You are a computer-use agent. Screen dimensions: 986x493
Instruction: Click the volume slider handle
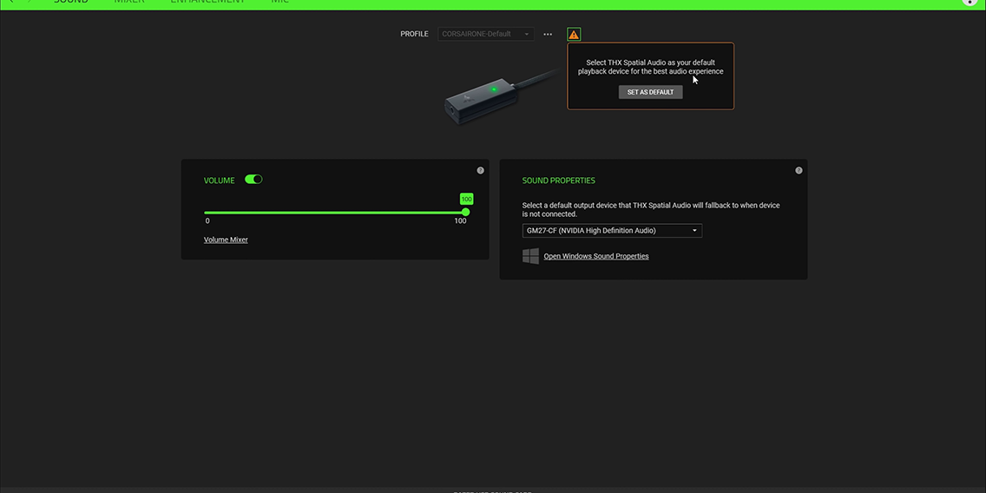(x=466, y=213)
